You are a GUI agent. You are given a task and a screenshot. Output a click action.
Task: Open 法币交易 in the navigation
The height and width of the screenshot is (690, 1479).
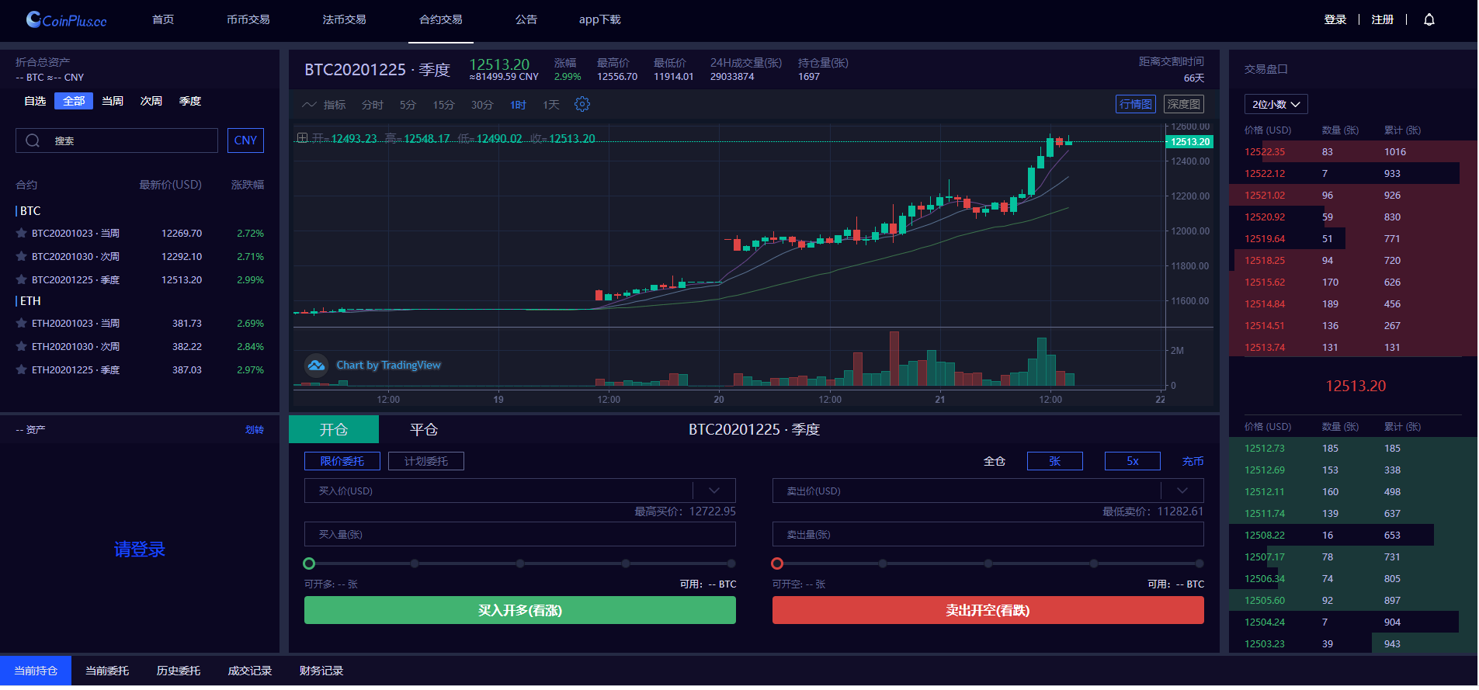pyautogui.click(x=345, y=19)
